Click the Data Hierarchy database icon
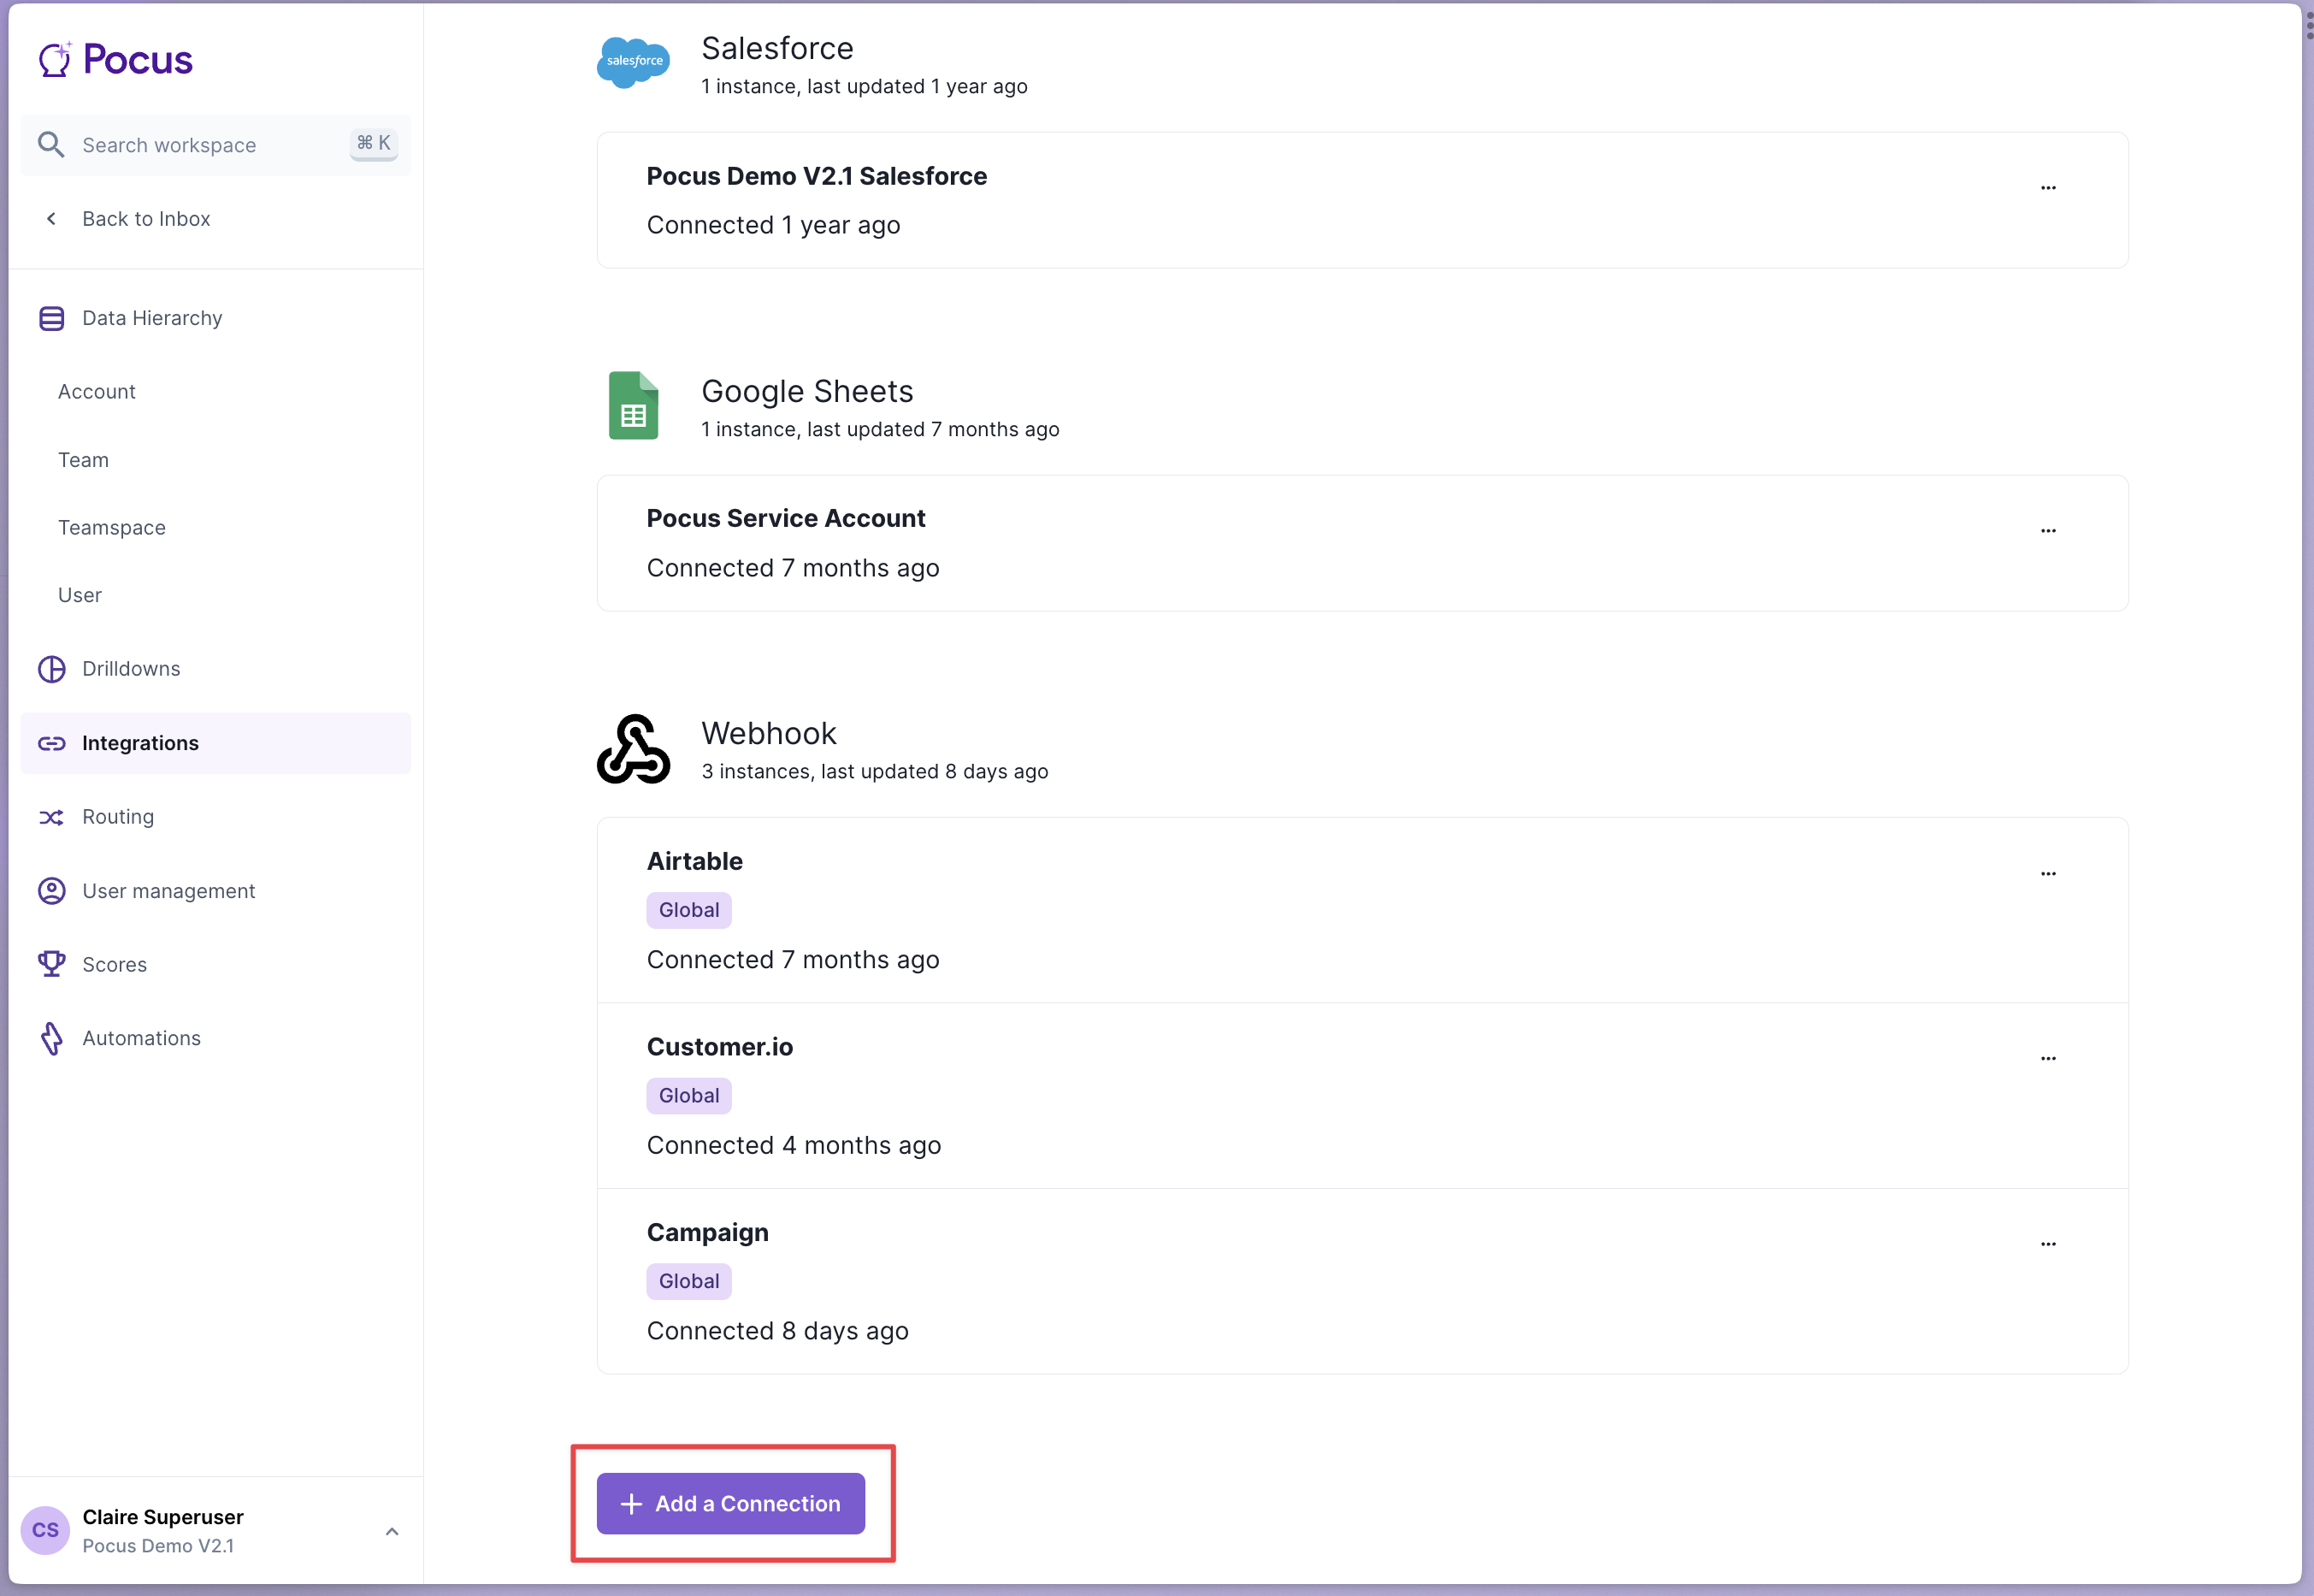Image resolution: width=2314 pixels, height=1596 pixels. click(52, 318)
